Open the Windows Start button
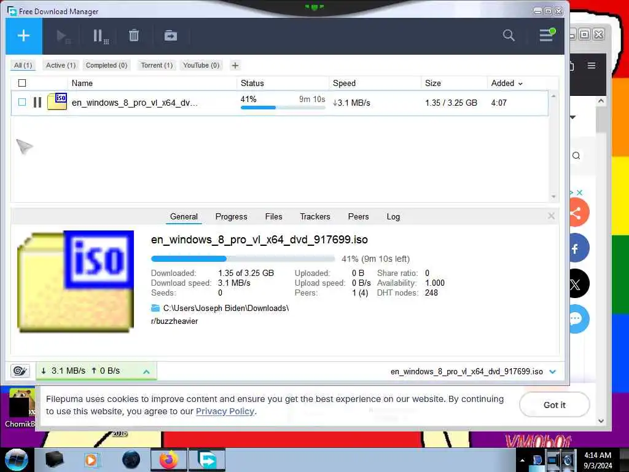629x472 pixels. [17, 460]
